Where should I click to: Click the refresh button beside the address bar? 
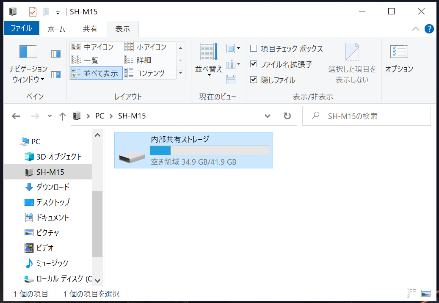287,116
